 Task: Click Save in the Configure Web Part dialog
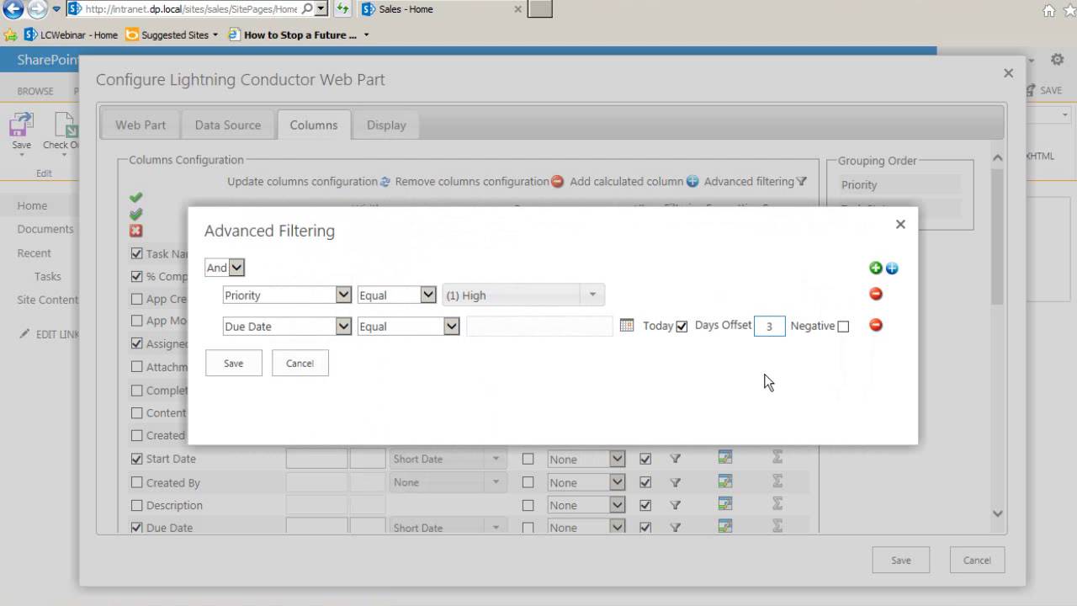[901, 560]
